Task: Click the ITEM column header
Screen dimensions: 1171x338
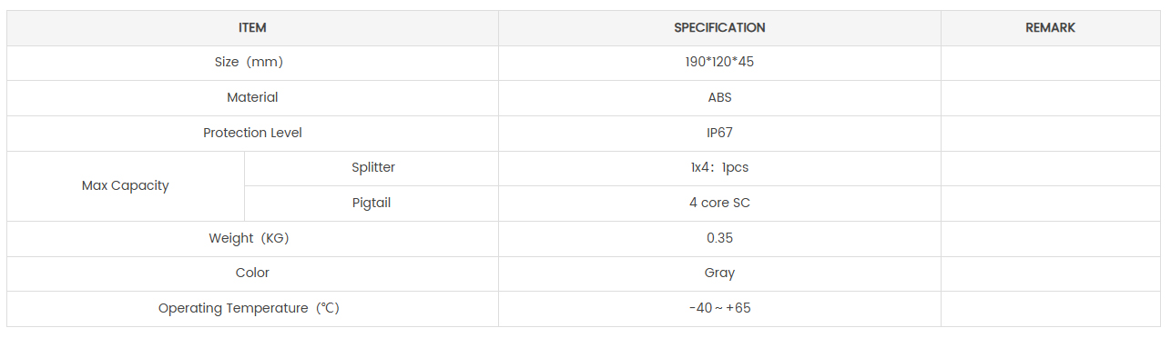Action: click(252, 28)
